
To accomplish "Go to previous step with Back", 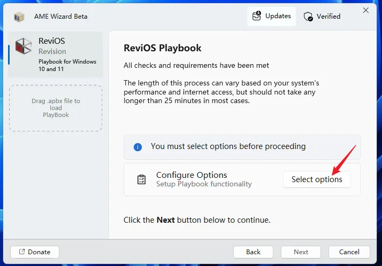I will click(x=253, y=252).
